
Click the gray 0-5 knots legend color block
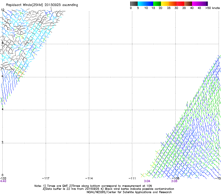pyautogui.click(x=134, y=4)
